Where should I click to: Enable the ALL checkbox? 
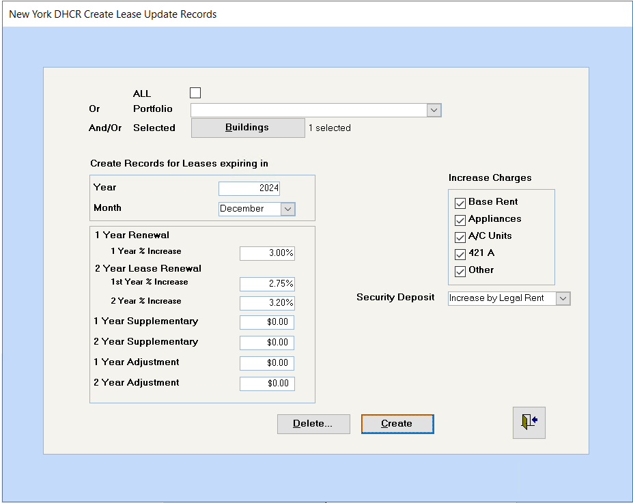click(195, 93)
